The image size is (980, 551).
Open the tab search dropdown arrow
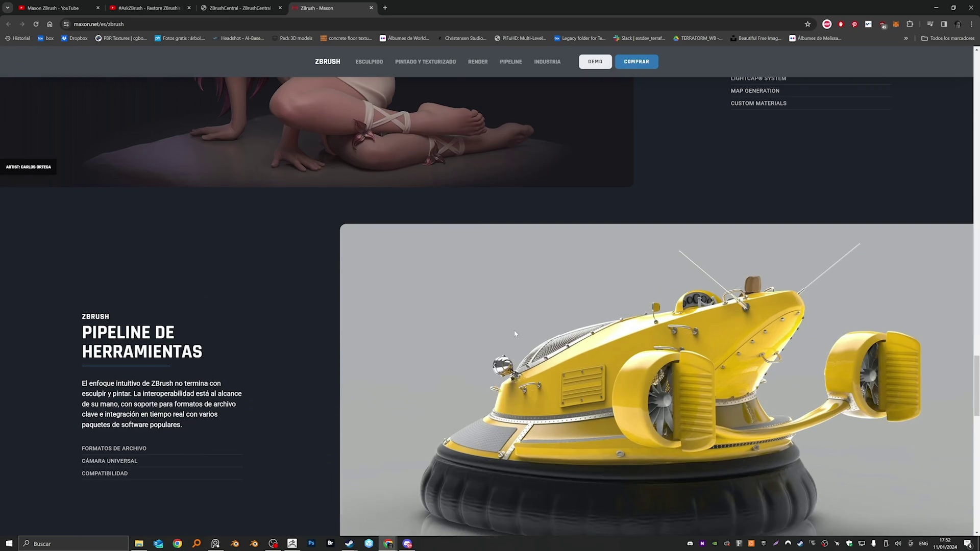click(x=8, y=8)
